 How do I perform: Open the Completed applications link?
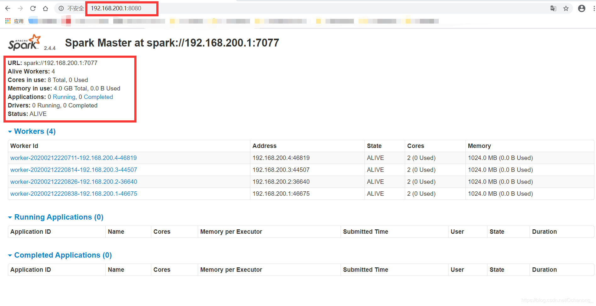click(98, 97)
